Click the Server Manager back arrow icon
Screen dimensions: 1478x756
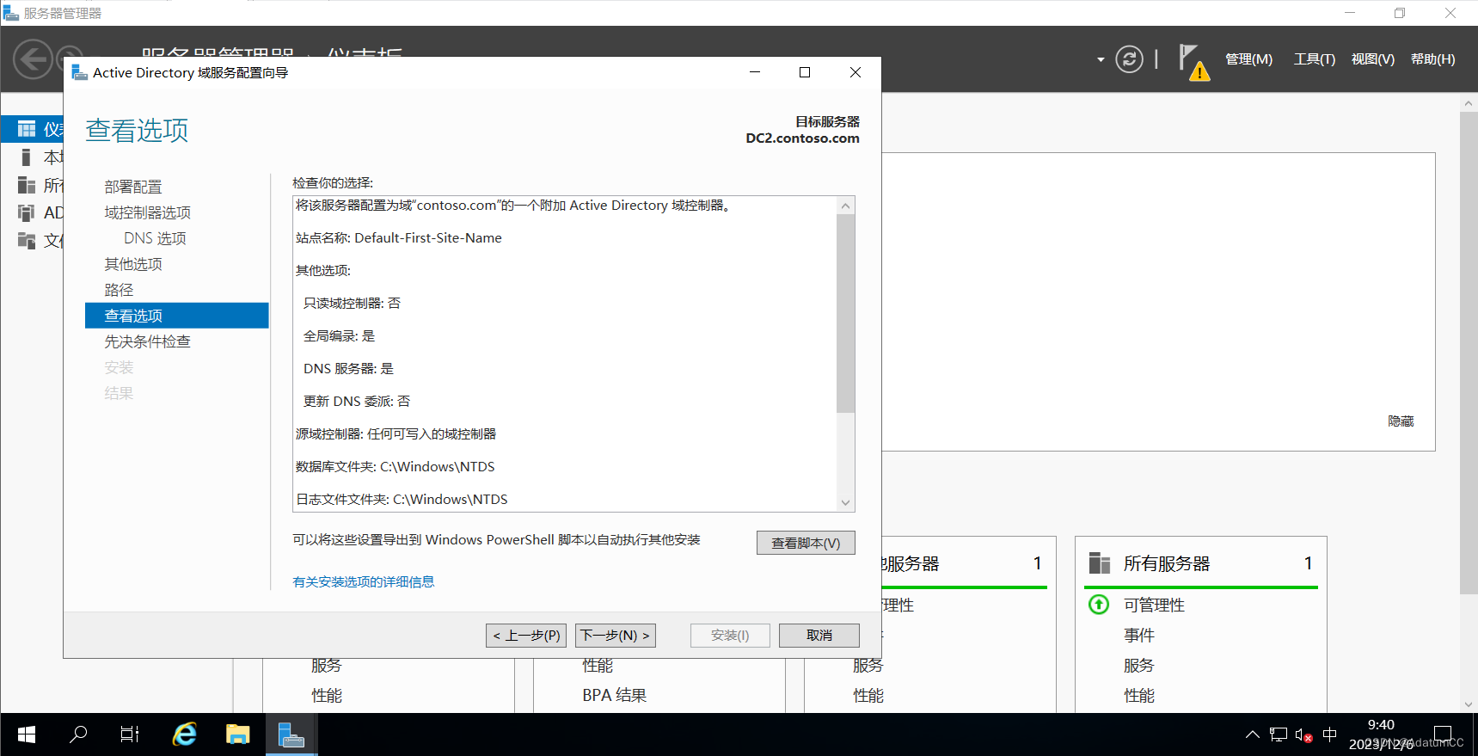(34, 59)
